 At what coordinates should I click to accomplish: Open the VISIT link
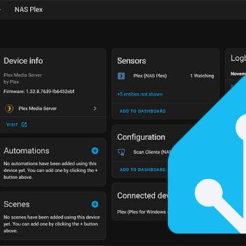click(x=16, y=124)
